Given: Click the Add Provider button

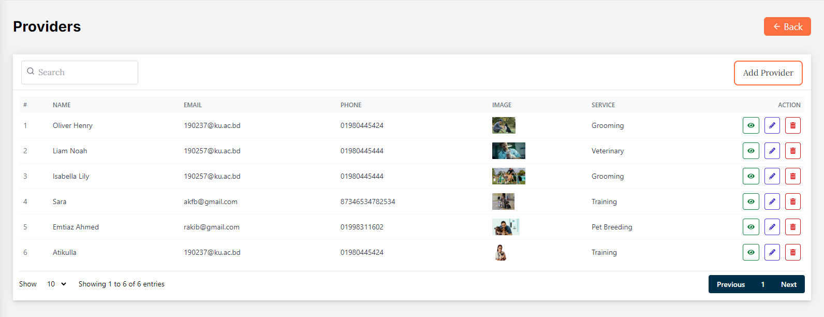Looking at the screenshot, I should point(768,73).
